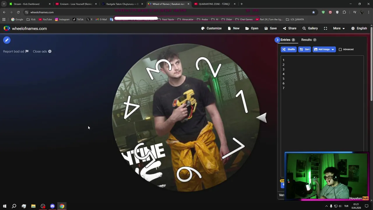
Task: Click entry "4" in the entries list
Action: [x=284, y=74]
